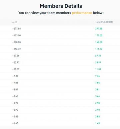
Task: Click the green 23.97 total PNL value
Action: tap(98, 63)
